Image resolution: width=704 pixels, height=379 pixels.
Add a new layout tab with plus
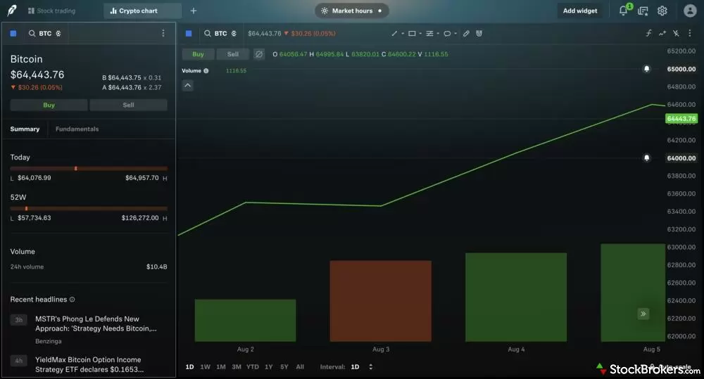[194, 11]
